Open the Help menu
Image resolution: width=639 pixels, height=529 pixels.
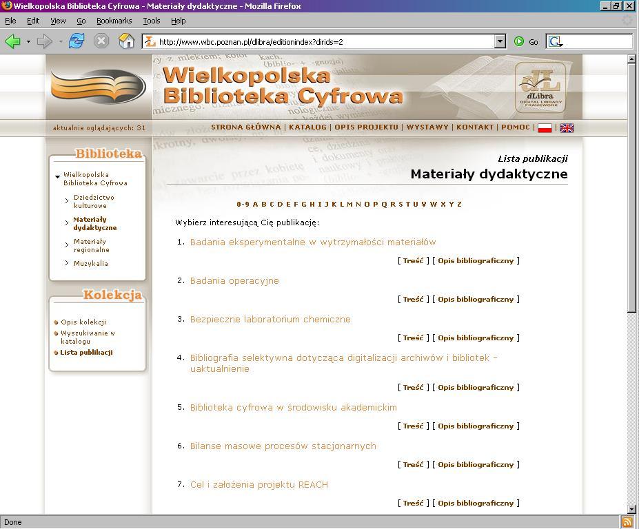[x=178, y=21]
